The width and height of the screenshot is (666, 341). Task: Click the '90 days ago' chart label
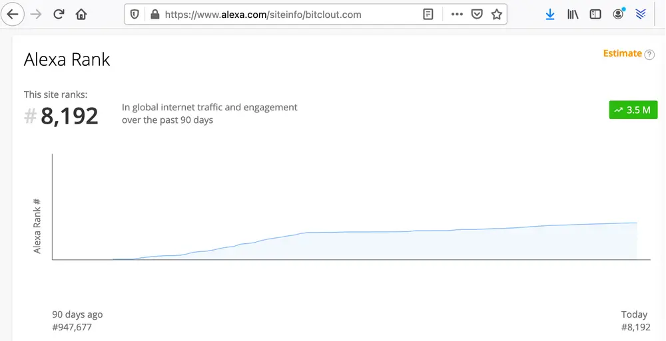click(77, 314)
